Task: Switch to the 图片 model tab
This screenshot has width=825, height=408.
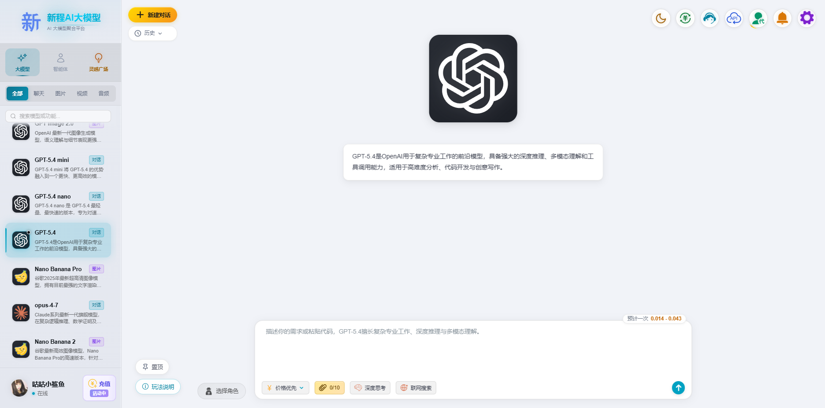Action: [x=60, y=93]
